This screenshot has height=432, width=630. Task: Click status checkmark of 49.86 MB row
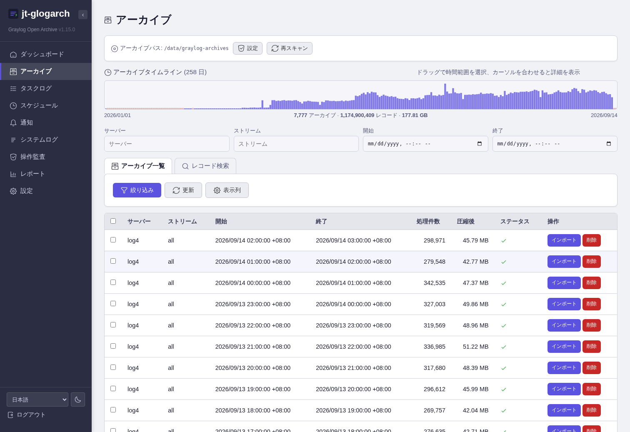(x=504, y=305)
